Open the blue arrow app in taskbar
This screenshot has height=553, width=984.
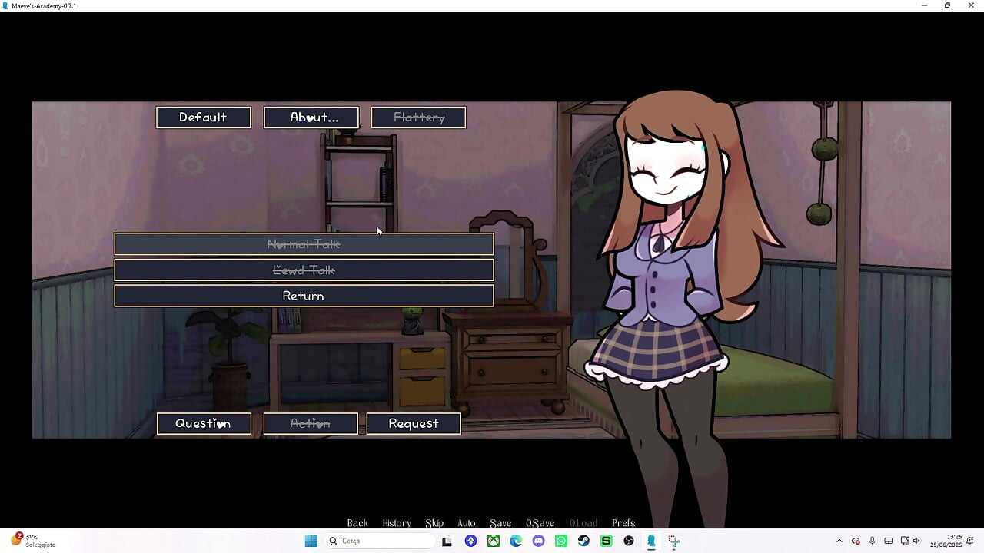(470, 541)
